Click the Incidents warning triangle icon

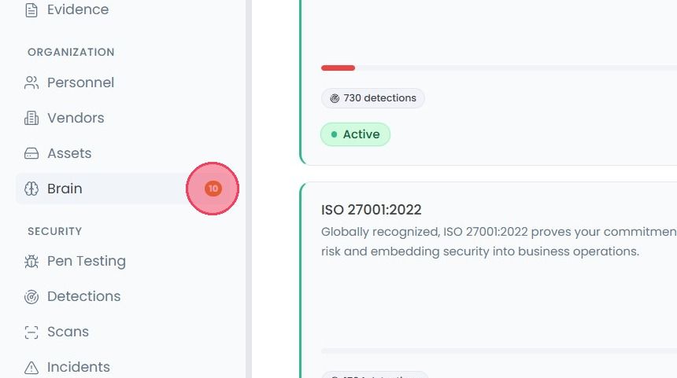coord(31,367)
